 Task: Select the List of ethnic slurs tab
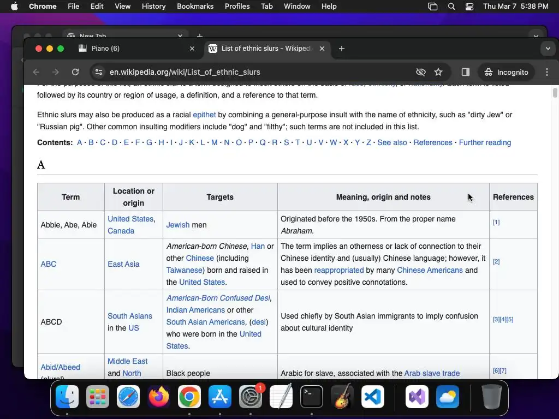coord(267,49)
